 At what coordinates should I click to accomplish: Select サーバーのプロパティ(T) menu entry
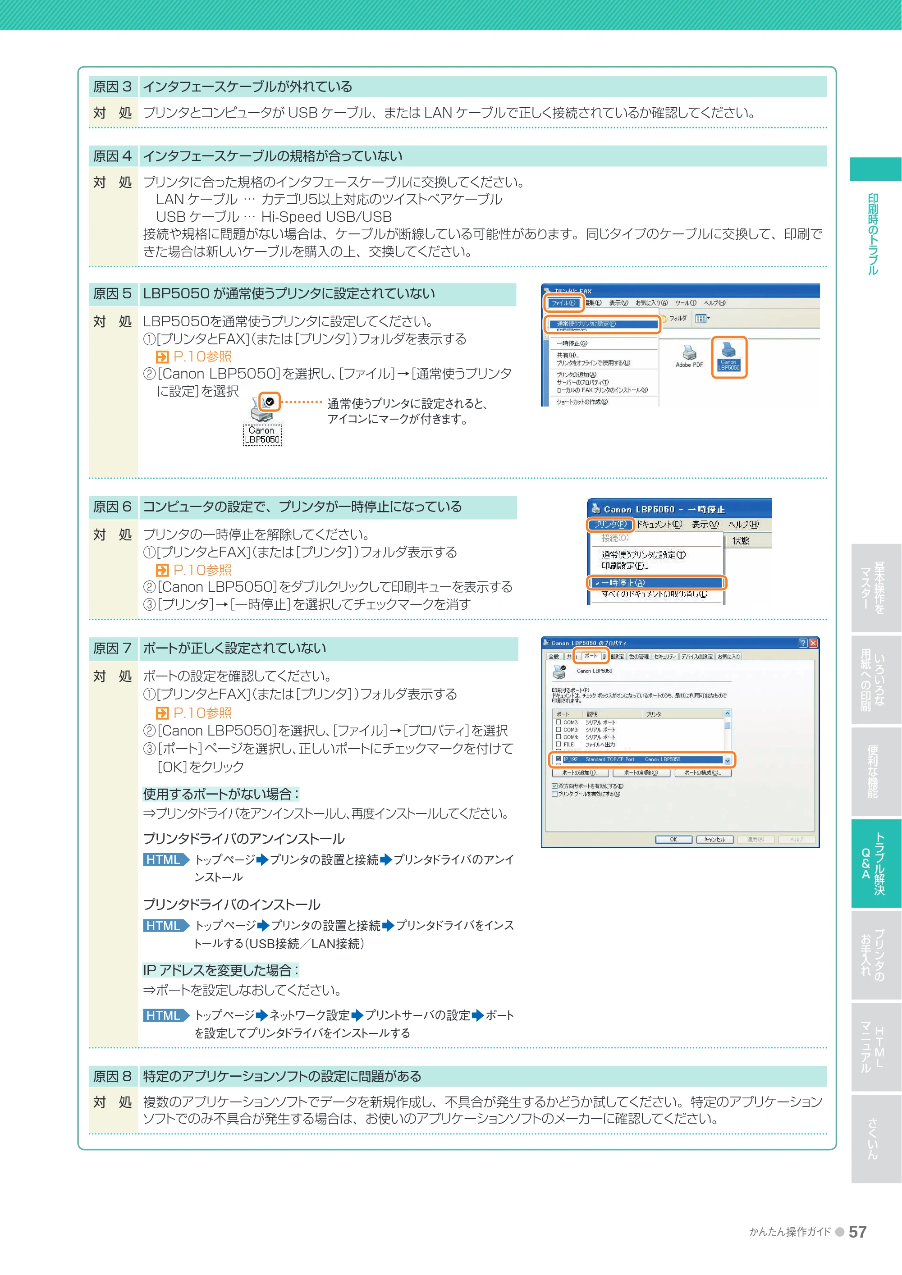582,382
